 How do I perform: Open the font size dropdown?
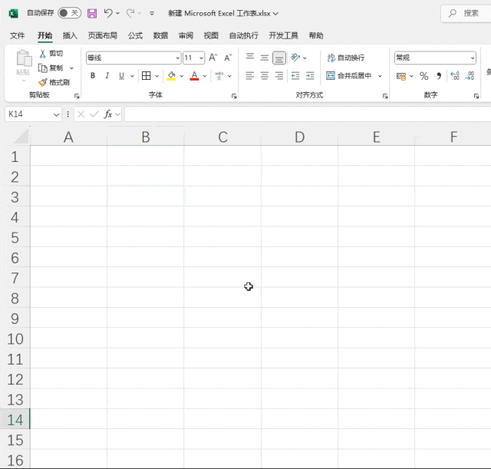tap(201, 58)
